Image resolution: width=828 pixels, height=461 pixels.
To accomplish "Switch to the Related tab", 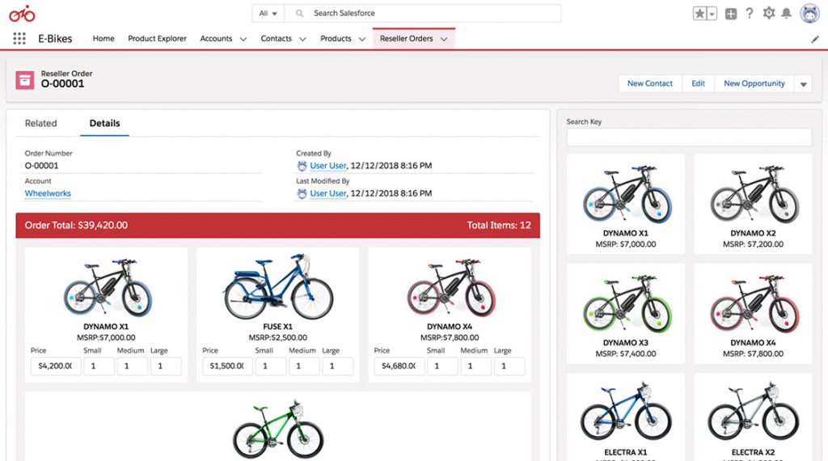I will pos(40,123).
